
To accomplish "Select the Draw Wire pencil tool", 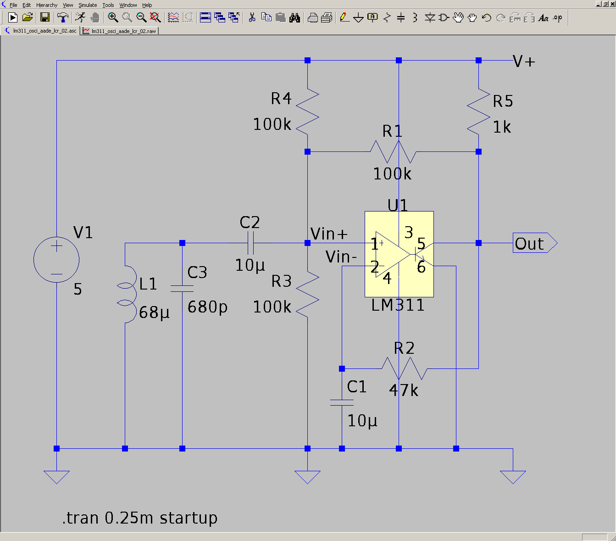I will [344, 17].
